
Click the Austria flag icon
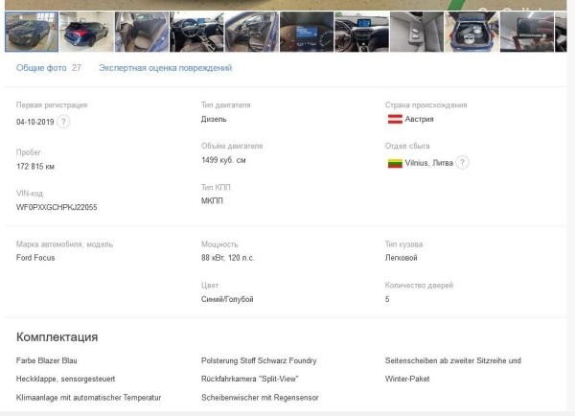pos(393,120)
